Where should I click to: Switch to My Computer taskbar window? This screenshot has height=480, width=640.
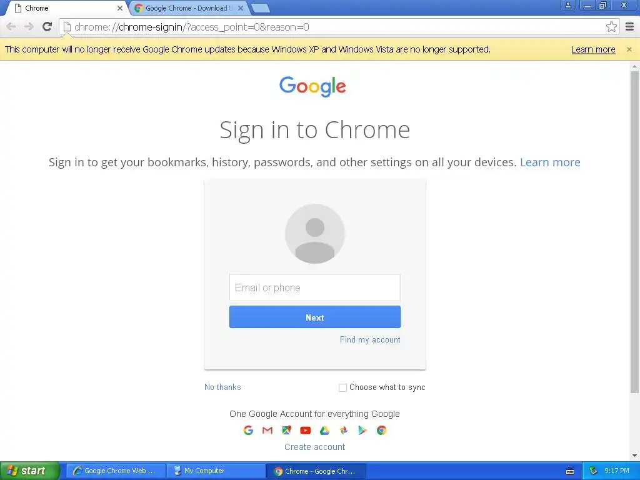click(216, 471)
